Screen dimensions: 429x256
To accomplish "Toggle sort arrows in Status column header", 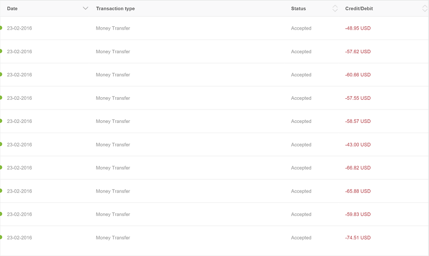I will [335, 9].
